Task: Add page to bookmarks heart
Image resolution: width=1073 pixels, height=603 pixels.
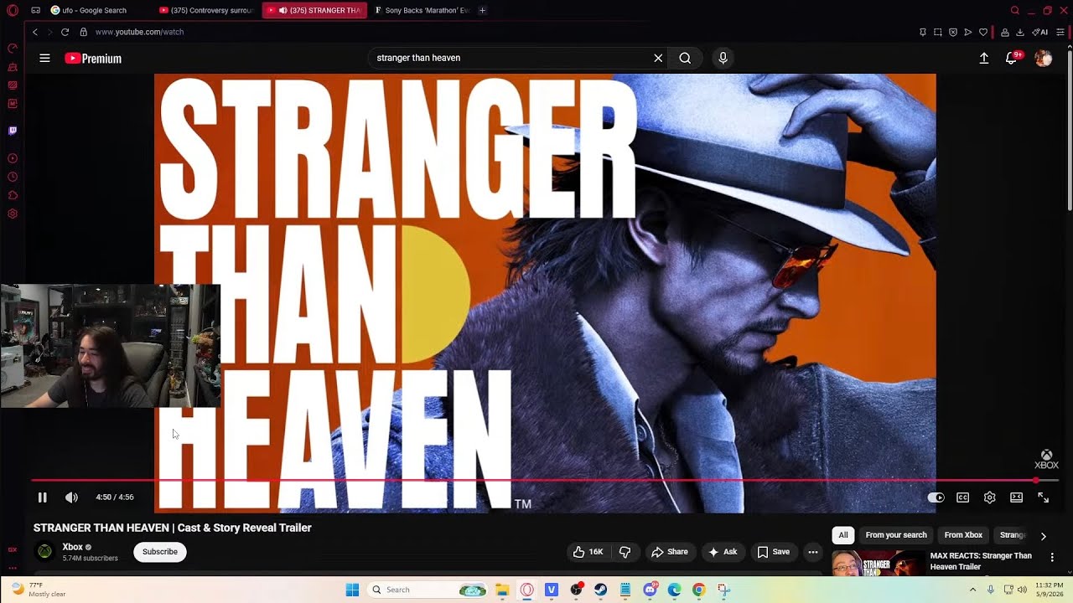Action: 983,32
